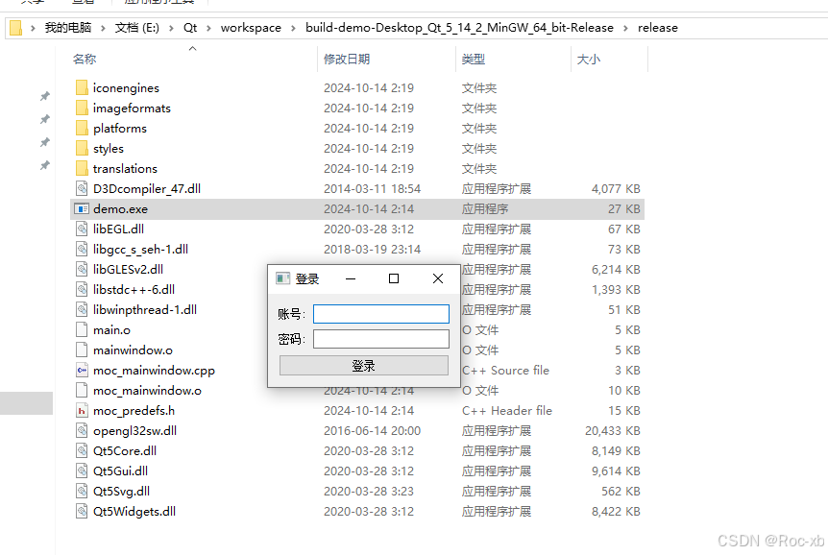Click the 2014-03-11 18:54 date cell
The image size is (828, 555).
373,189
